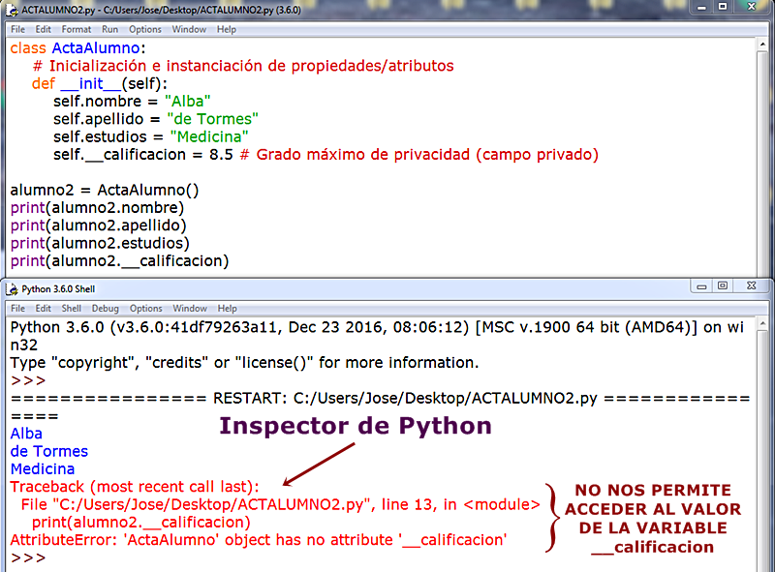This screenshot has width=775, height=572.
Task: Minimize the ACTALUMNO2.py editor window
Action: point(701,8)
